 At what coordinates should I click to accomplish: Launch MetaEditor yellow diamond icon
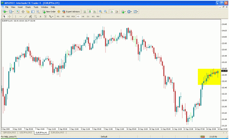(x=59, y=12)
